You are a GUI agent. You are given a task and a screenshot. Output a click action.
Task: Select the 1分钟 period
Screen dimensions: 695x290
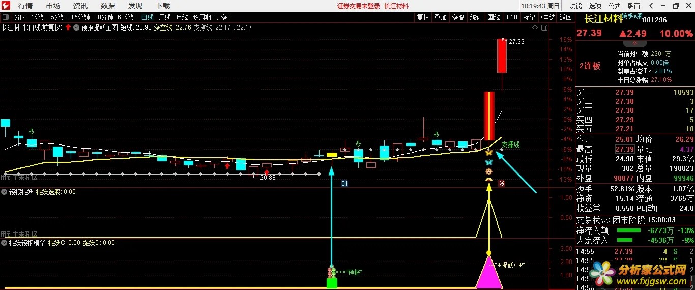[39, 17]
